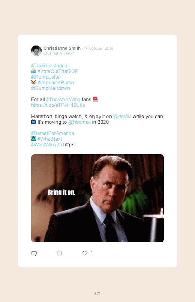
Task: Open the #VoteOutTheGOP hashtag
Action: [x=58, y=71]
